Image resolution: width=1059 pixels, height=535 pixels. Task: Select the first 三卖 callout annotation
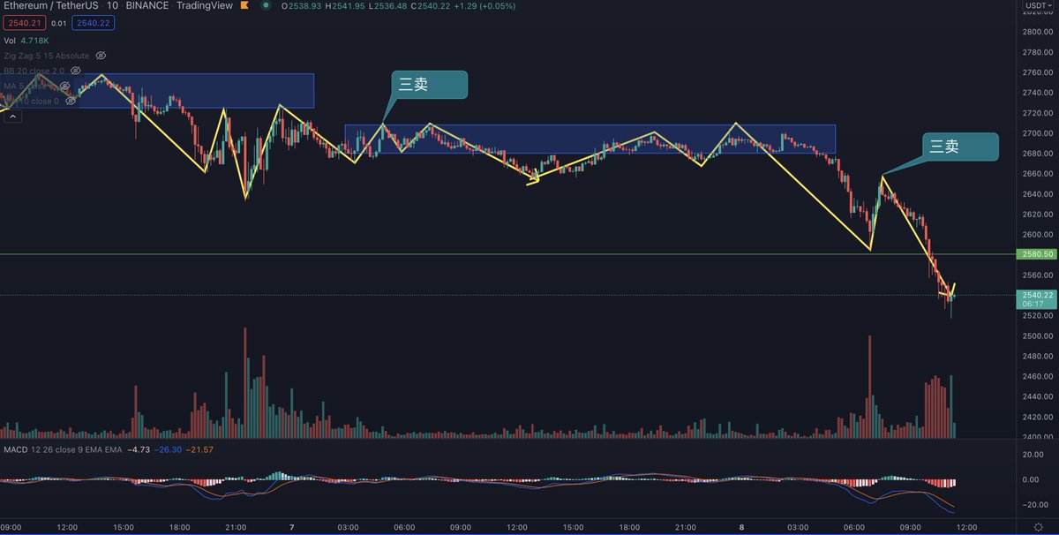pyautogui.click(x=429, y=85)
